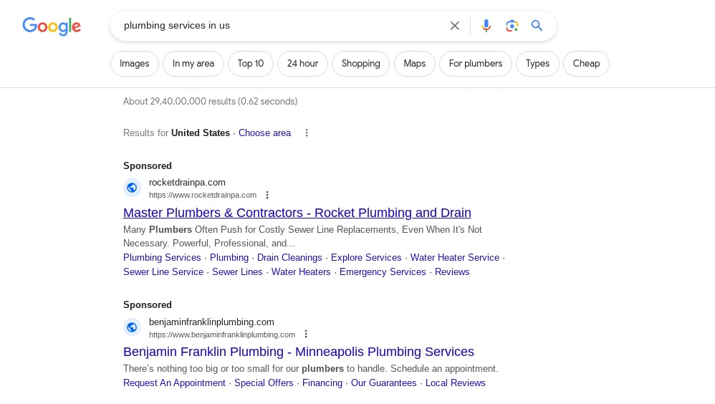Click the Plumbing sitelink
This screenshot has width=715, height=404.
229,258
